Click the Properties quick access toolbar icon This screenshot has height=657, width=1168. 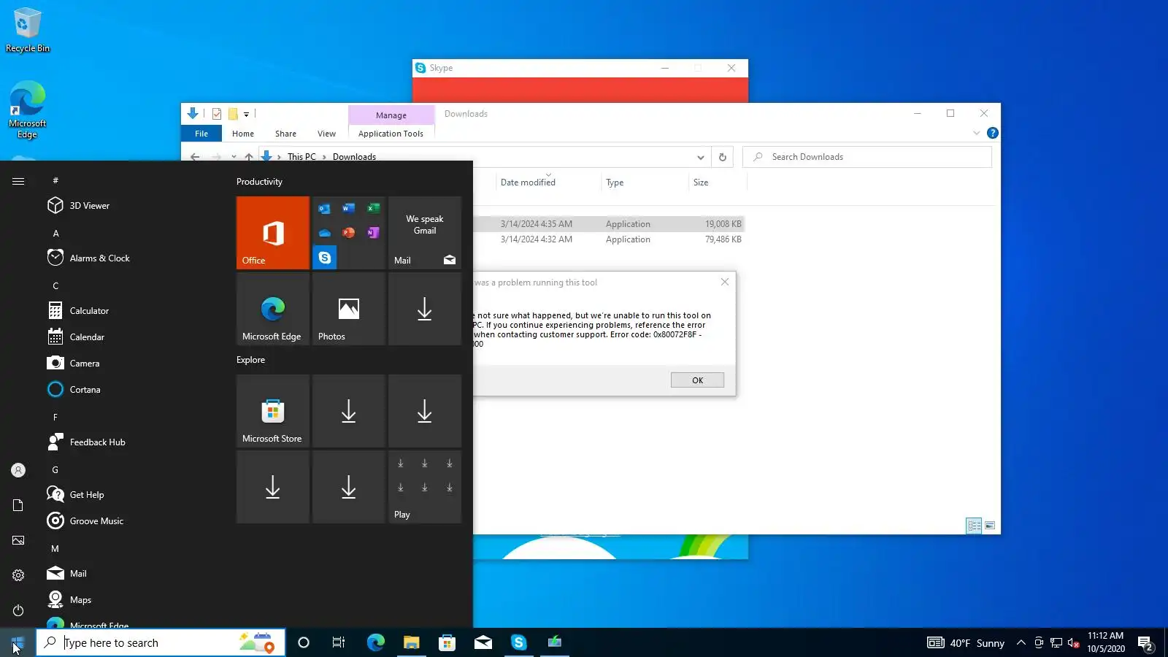pos(217,114)
